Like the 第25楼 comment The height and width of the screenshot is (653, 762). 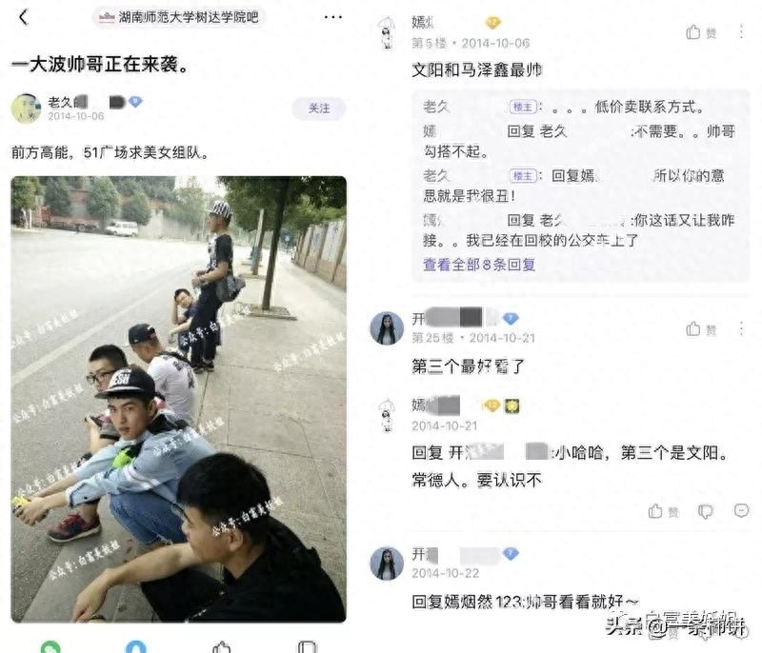tap(701, 329)
